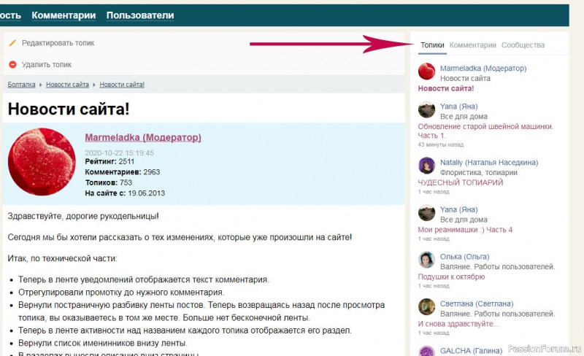584x356 pixels.
Task: Click Все для дома under first Yana
Action: tap(464, 116)
